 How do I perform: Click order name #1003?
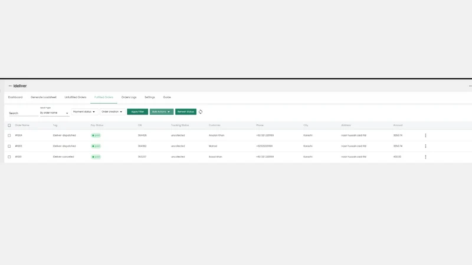pos(19,146)
